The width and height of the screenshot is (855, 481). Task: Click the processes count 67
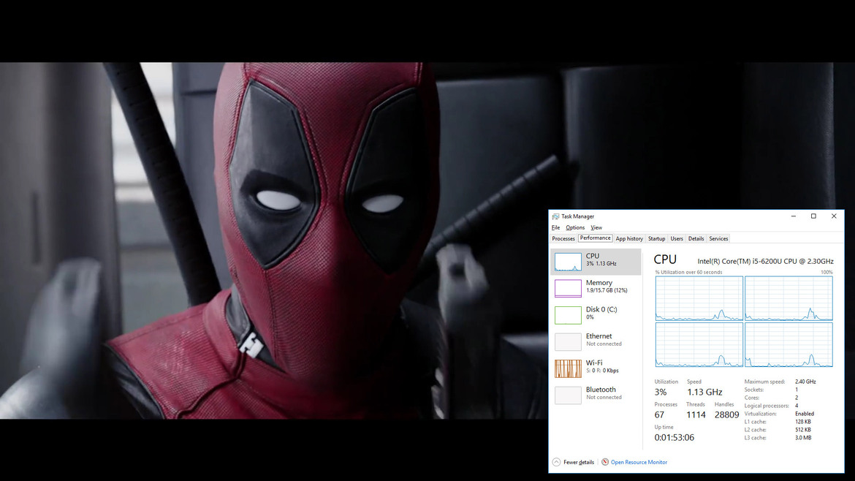click(x=659, y=415)
